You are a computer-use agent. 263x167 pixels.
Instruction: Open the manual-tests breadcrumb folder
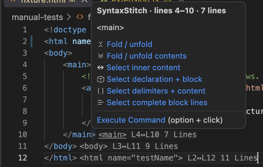(37, 17)
